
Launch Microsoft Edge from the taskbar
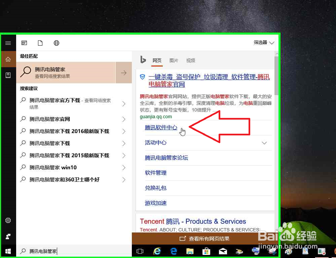pyautogui.click(x=173, y=251)
